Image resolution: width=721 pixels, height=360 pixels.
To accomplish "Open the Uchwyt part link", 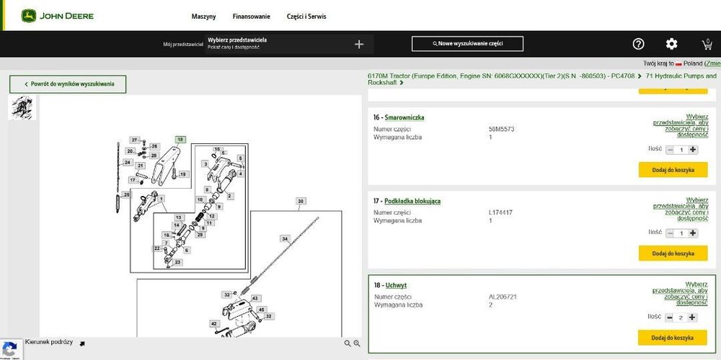I will click(396, 286).
